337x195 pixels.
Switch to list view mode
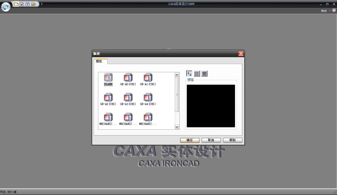(x=197, y=74)
